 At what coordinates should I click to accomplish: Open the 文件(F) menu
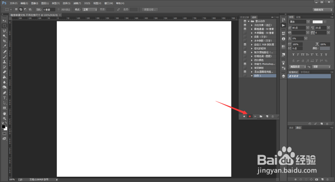pyautogui.click(x=14, y=3)
